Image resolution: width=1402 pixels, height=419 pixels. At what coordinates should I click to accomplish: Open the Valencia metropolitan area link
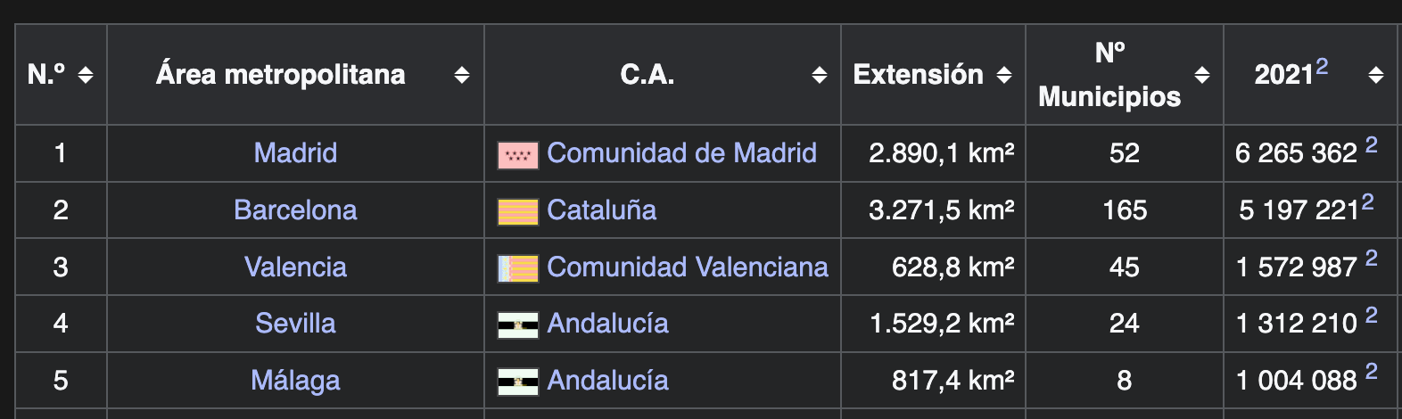click(295, 267)
